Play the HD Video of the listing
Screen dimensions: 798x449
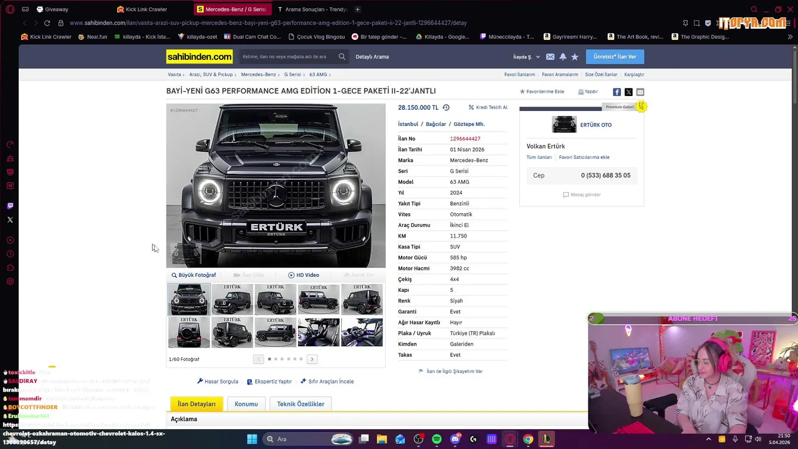(x=304, y=275)
